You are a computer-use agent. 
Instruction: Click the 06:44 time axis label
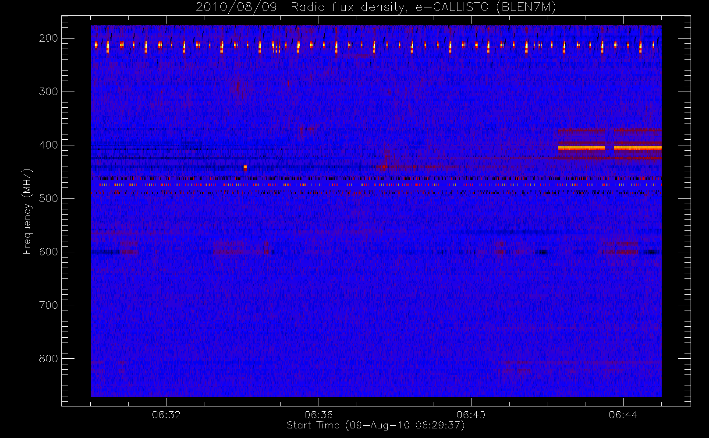[623, 415]
